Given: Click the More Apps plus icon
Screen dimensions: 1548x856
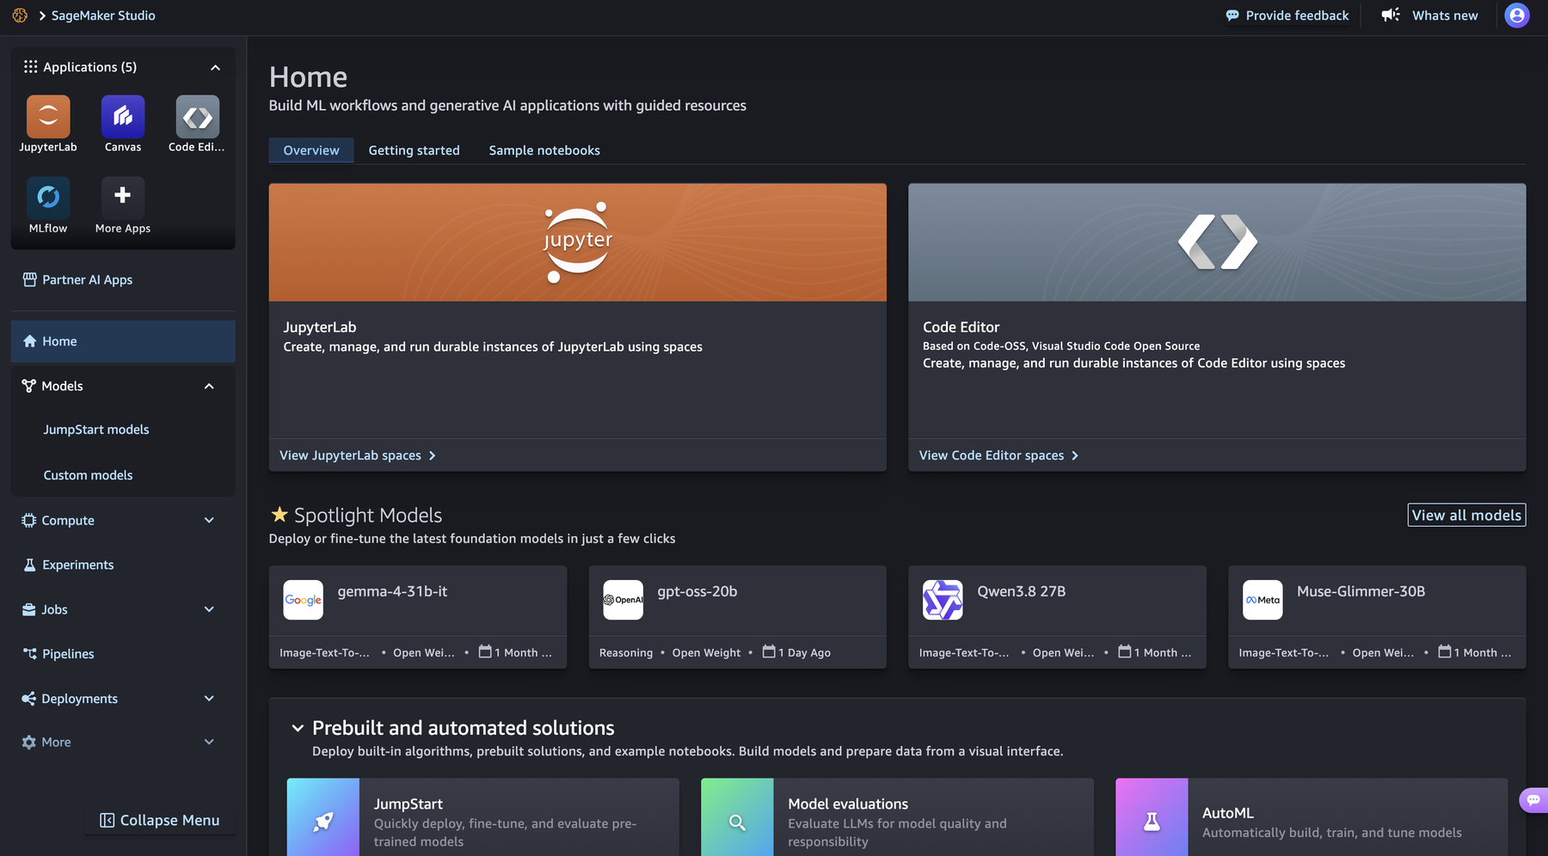Looking at the screenshot, I should 123,198.
